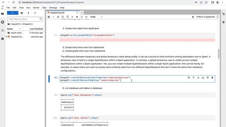Select the spark-ware... folder row
The width and height of the screenshot is (226, 127).
25,33
